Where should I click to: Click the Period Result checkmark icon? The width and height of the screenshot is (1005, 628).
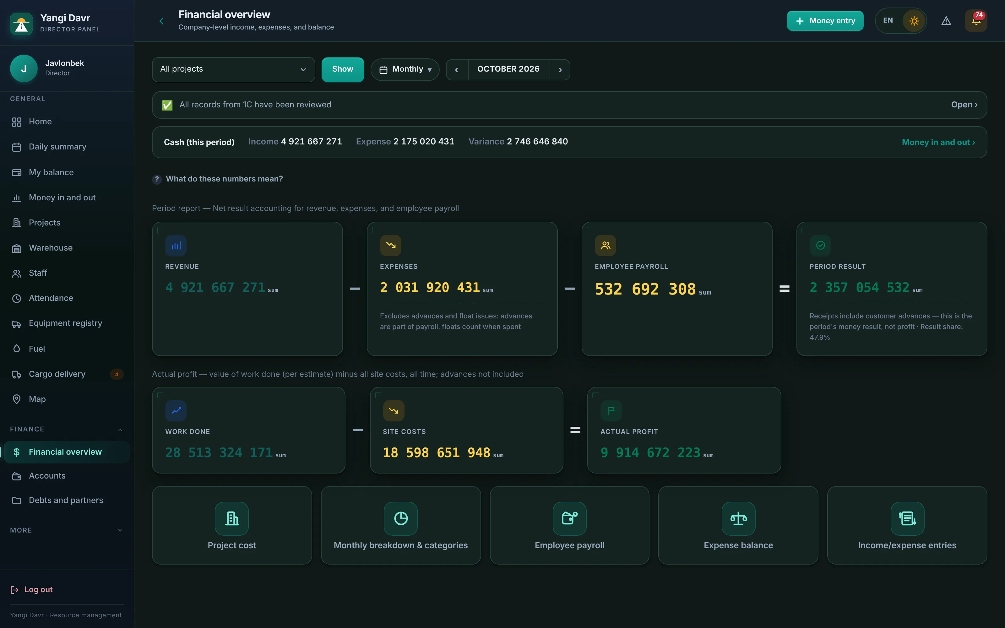coord(820,246)
